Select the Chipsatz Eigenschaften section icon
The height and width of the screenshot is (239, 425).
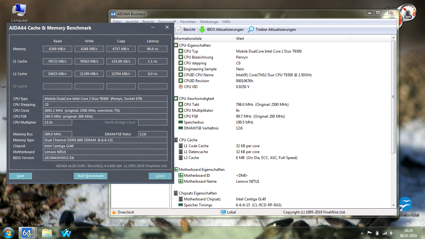[x=176, y=193]
